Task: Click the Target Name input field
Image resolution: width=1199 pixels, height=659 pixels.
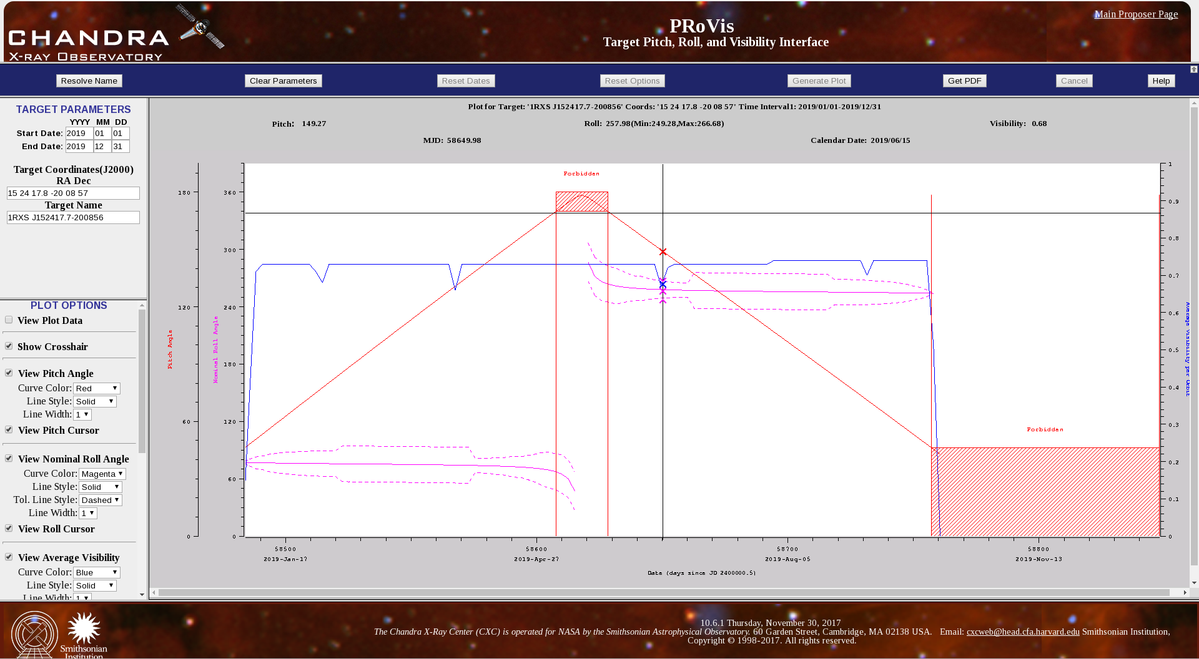Action: click(73, 217)
